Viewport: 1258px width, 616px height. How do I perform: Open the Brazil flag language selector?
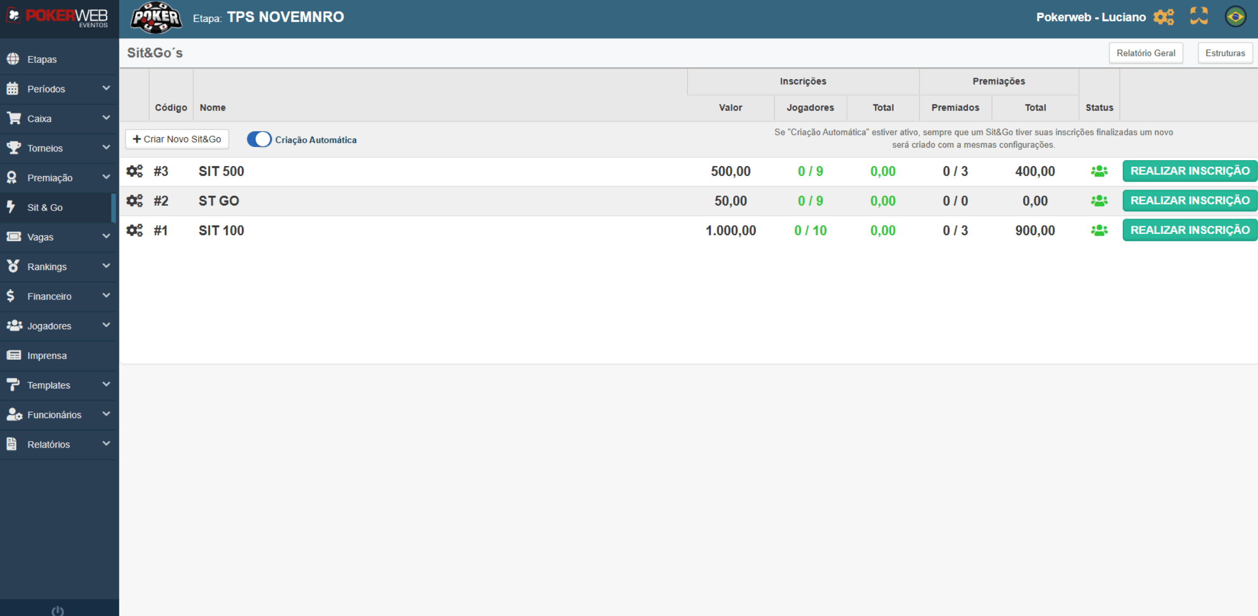pos(1235,17)
